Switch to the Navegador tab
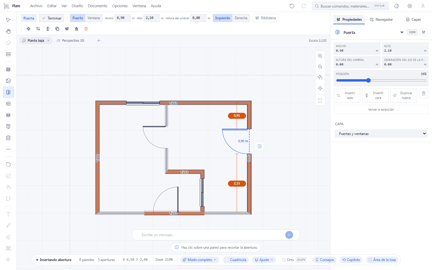The height and width of the screenshot is (270, 432). point(381,19)
